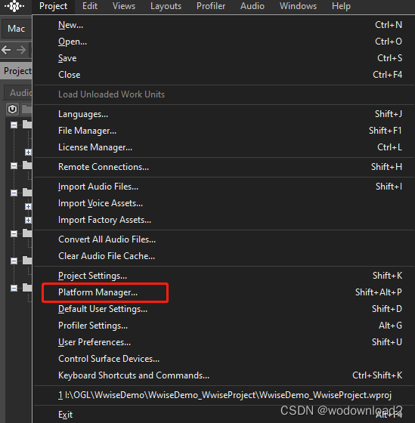Open recent project WwiseDemo_WwiseProject.wproj
Viewport: 415px width, 423px height.
pyautogui.click(x=224, y=395)
